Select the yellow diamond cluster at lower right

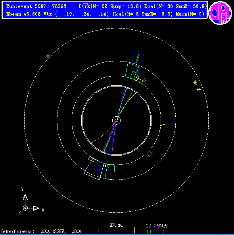tap(150, 154)
